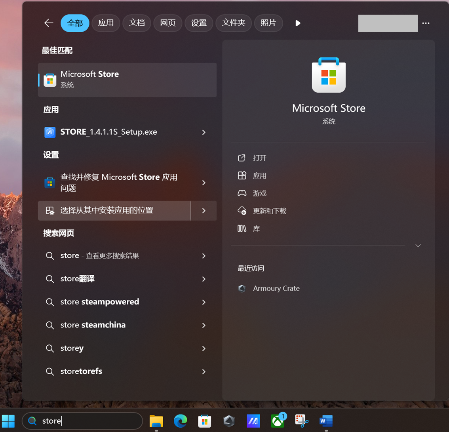Select store steampowered web suggestion

pos(114,302)
